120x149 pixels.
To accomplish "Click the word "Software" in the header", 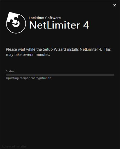I will pyautogui.click(x=53, y=18).
